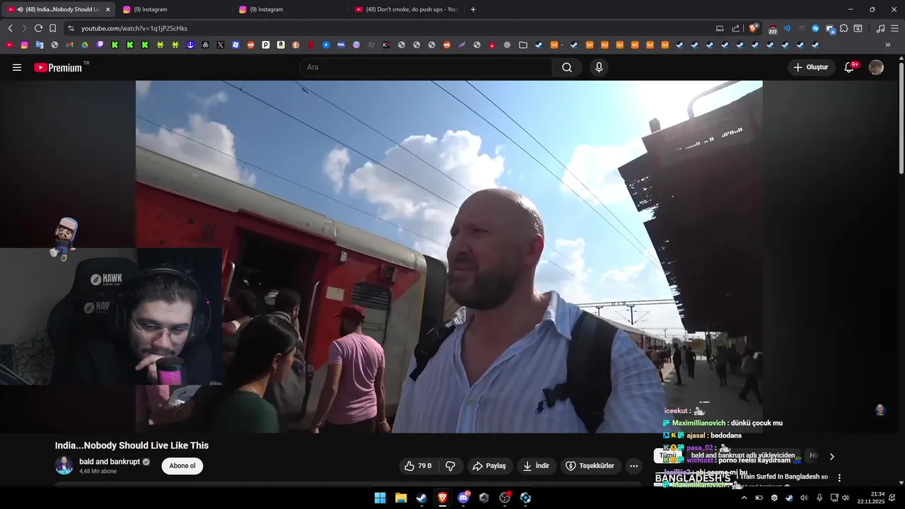Open the taskbar volume control
The image size is (905, 509).
click(x=845, y=498)
